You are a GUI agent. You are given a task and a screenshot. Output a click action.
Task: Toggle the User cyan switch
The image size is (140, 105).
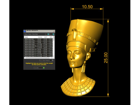pos(53,34)
